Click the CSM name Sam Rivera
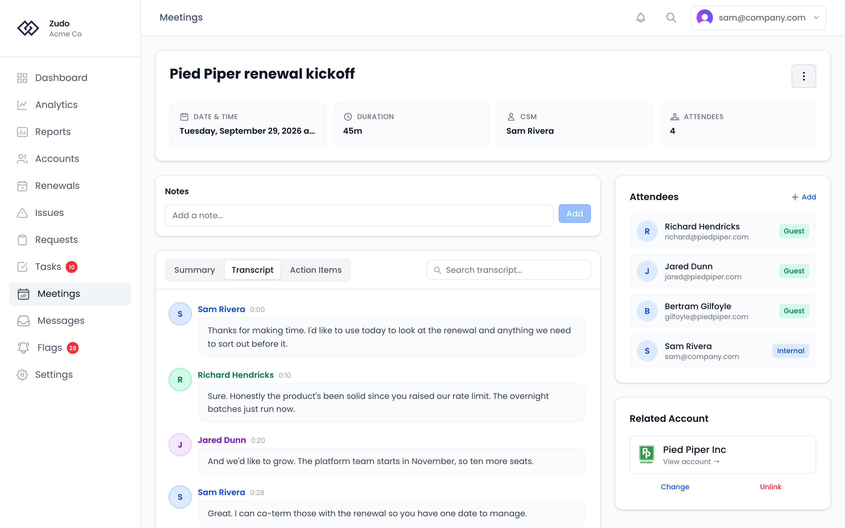Image resolution: width=845 pixels, height=528 pixels. (x=530, y=131)
